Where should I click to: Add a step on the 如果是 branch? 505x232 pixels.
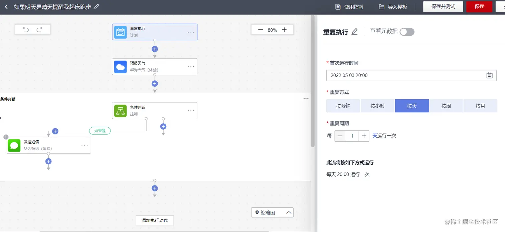point(55,131)
